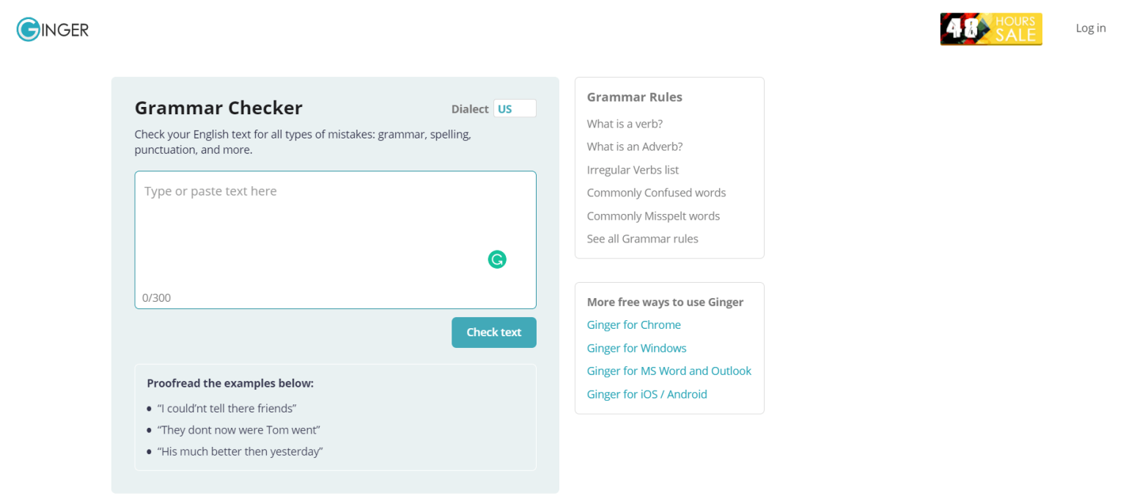The image size is (1126, 504).
Task: Click the Ginger logo in the header
Action: (53, 29)
